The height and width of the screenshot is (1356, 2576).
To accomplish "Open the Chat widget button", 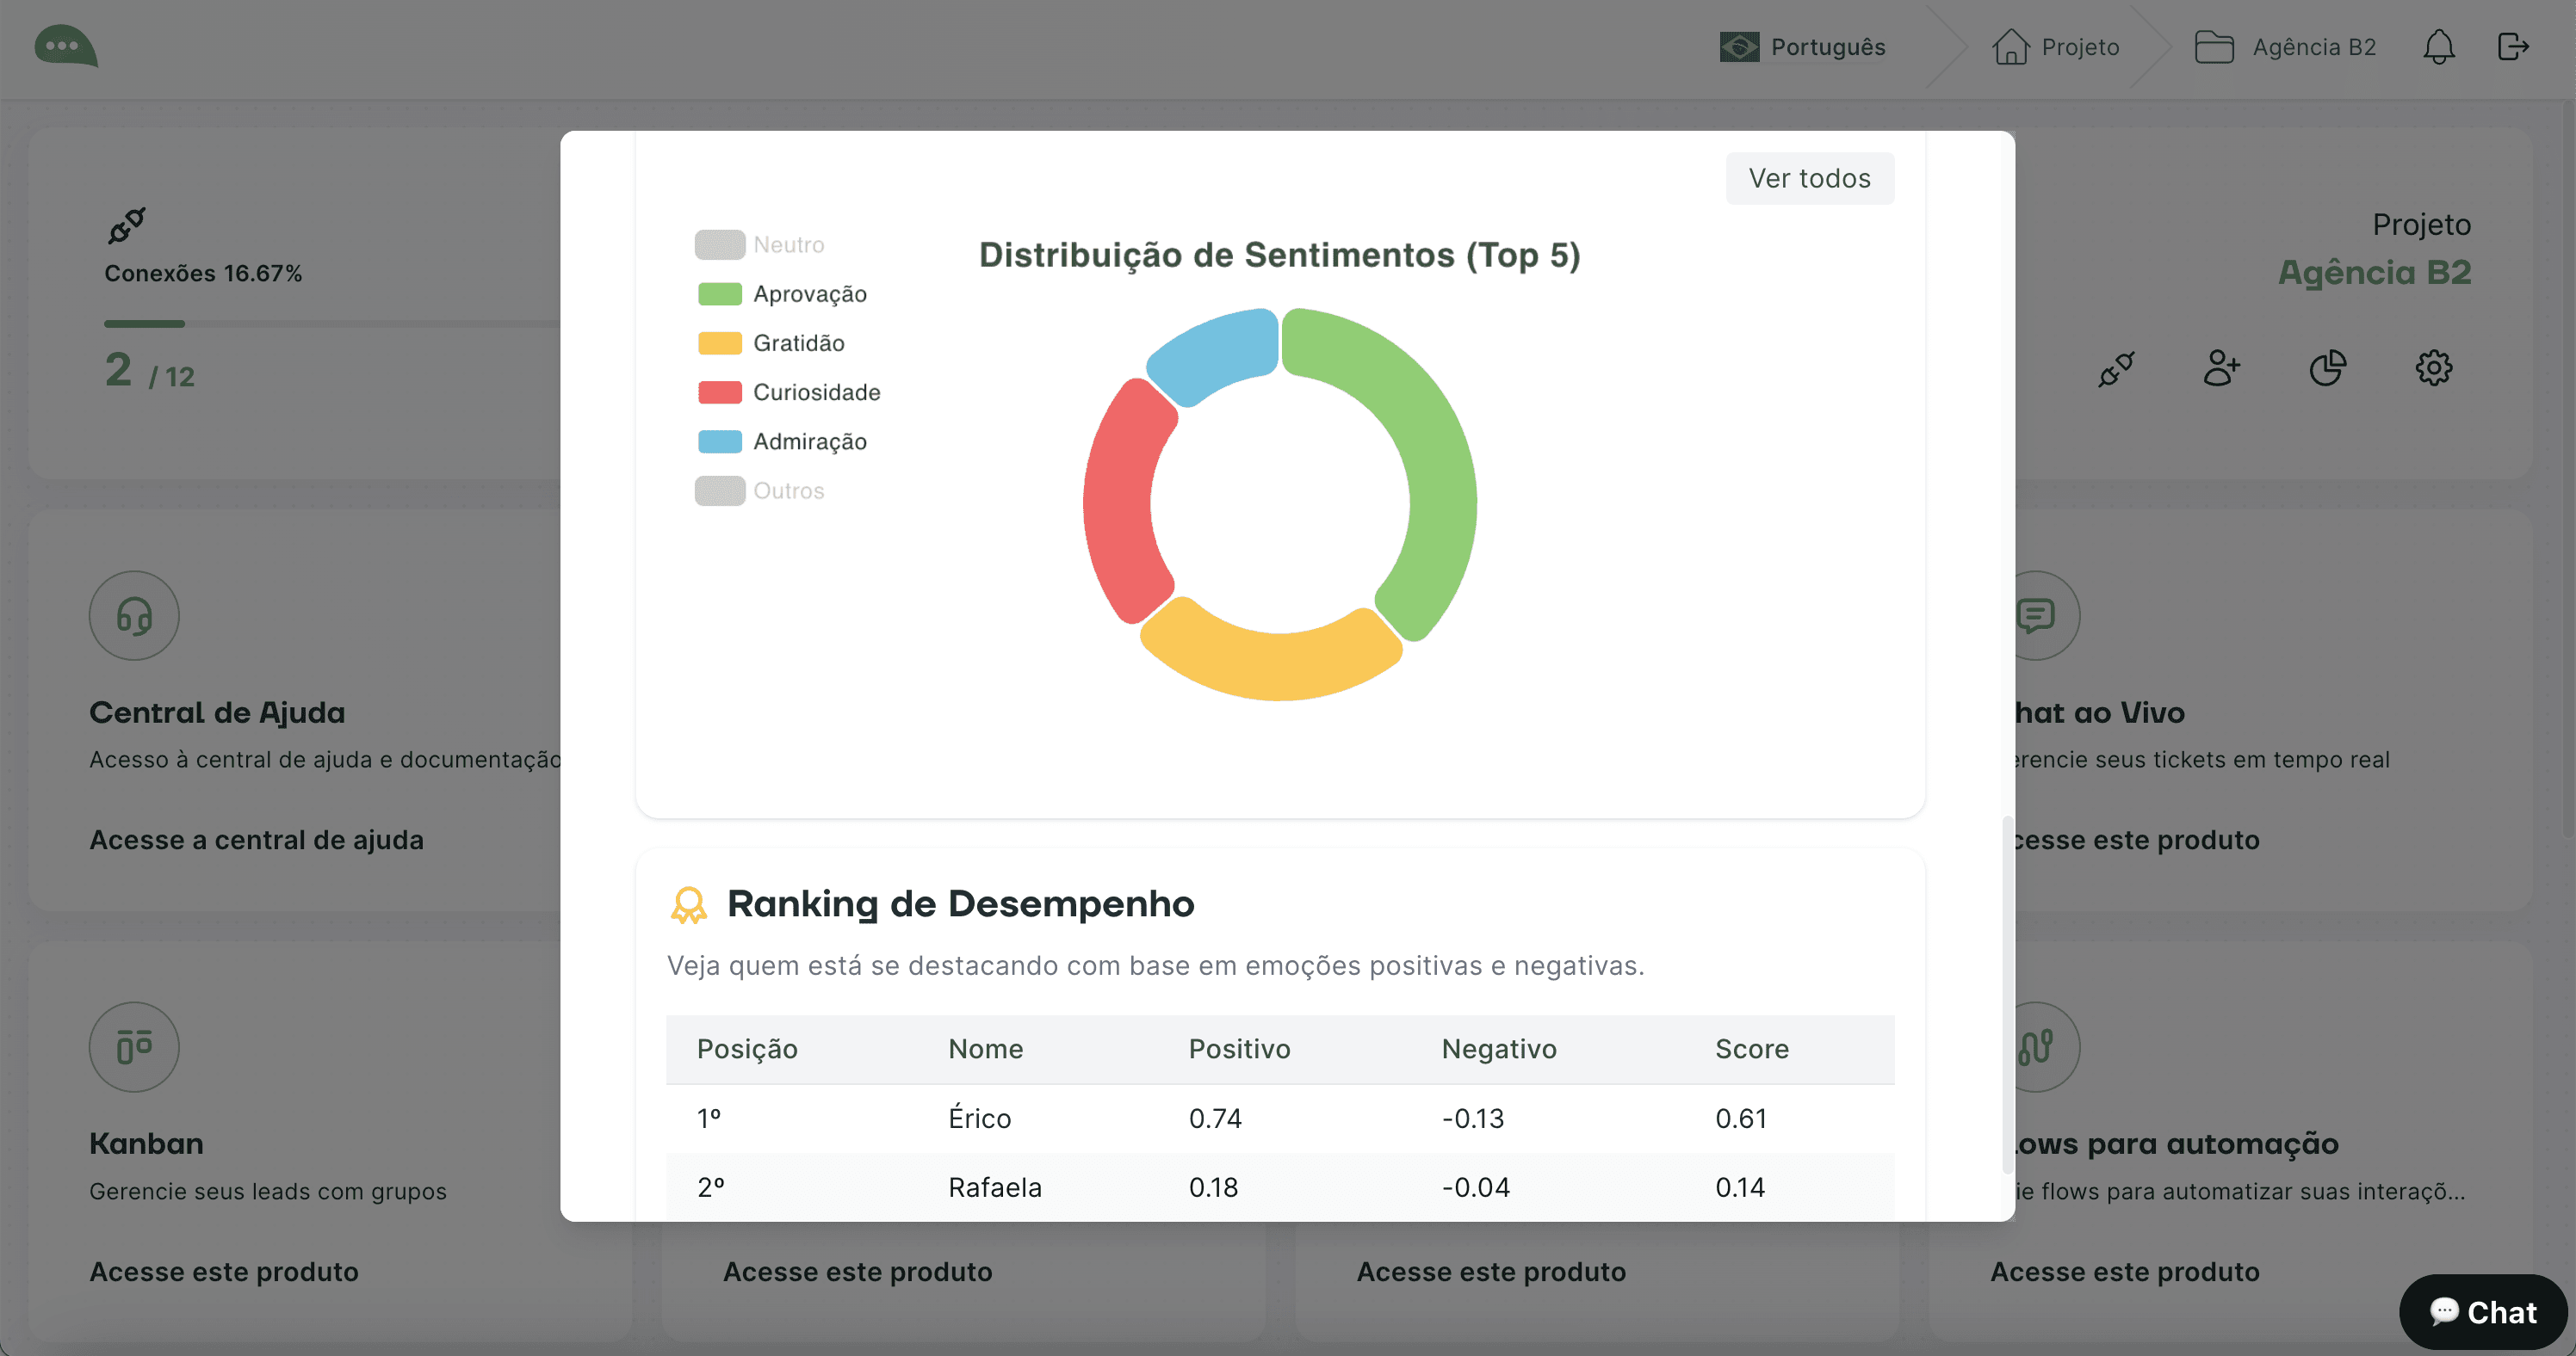I will point(2482,1312).
